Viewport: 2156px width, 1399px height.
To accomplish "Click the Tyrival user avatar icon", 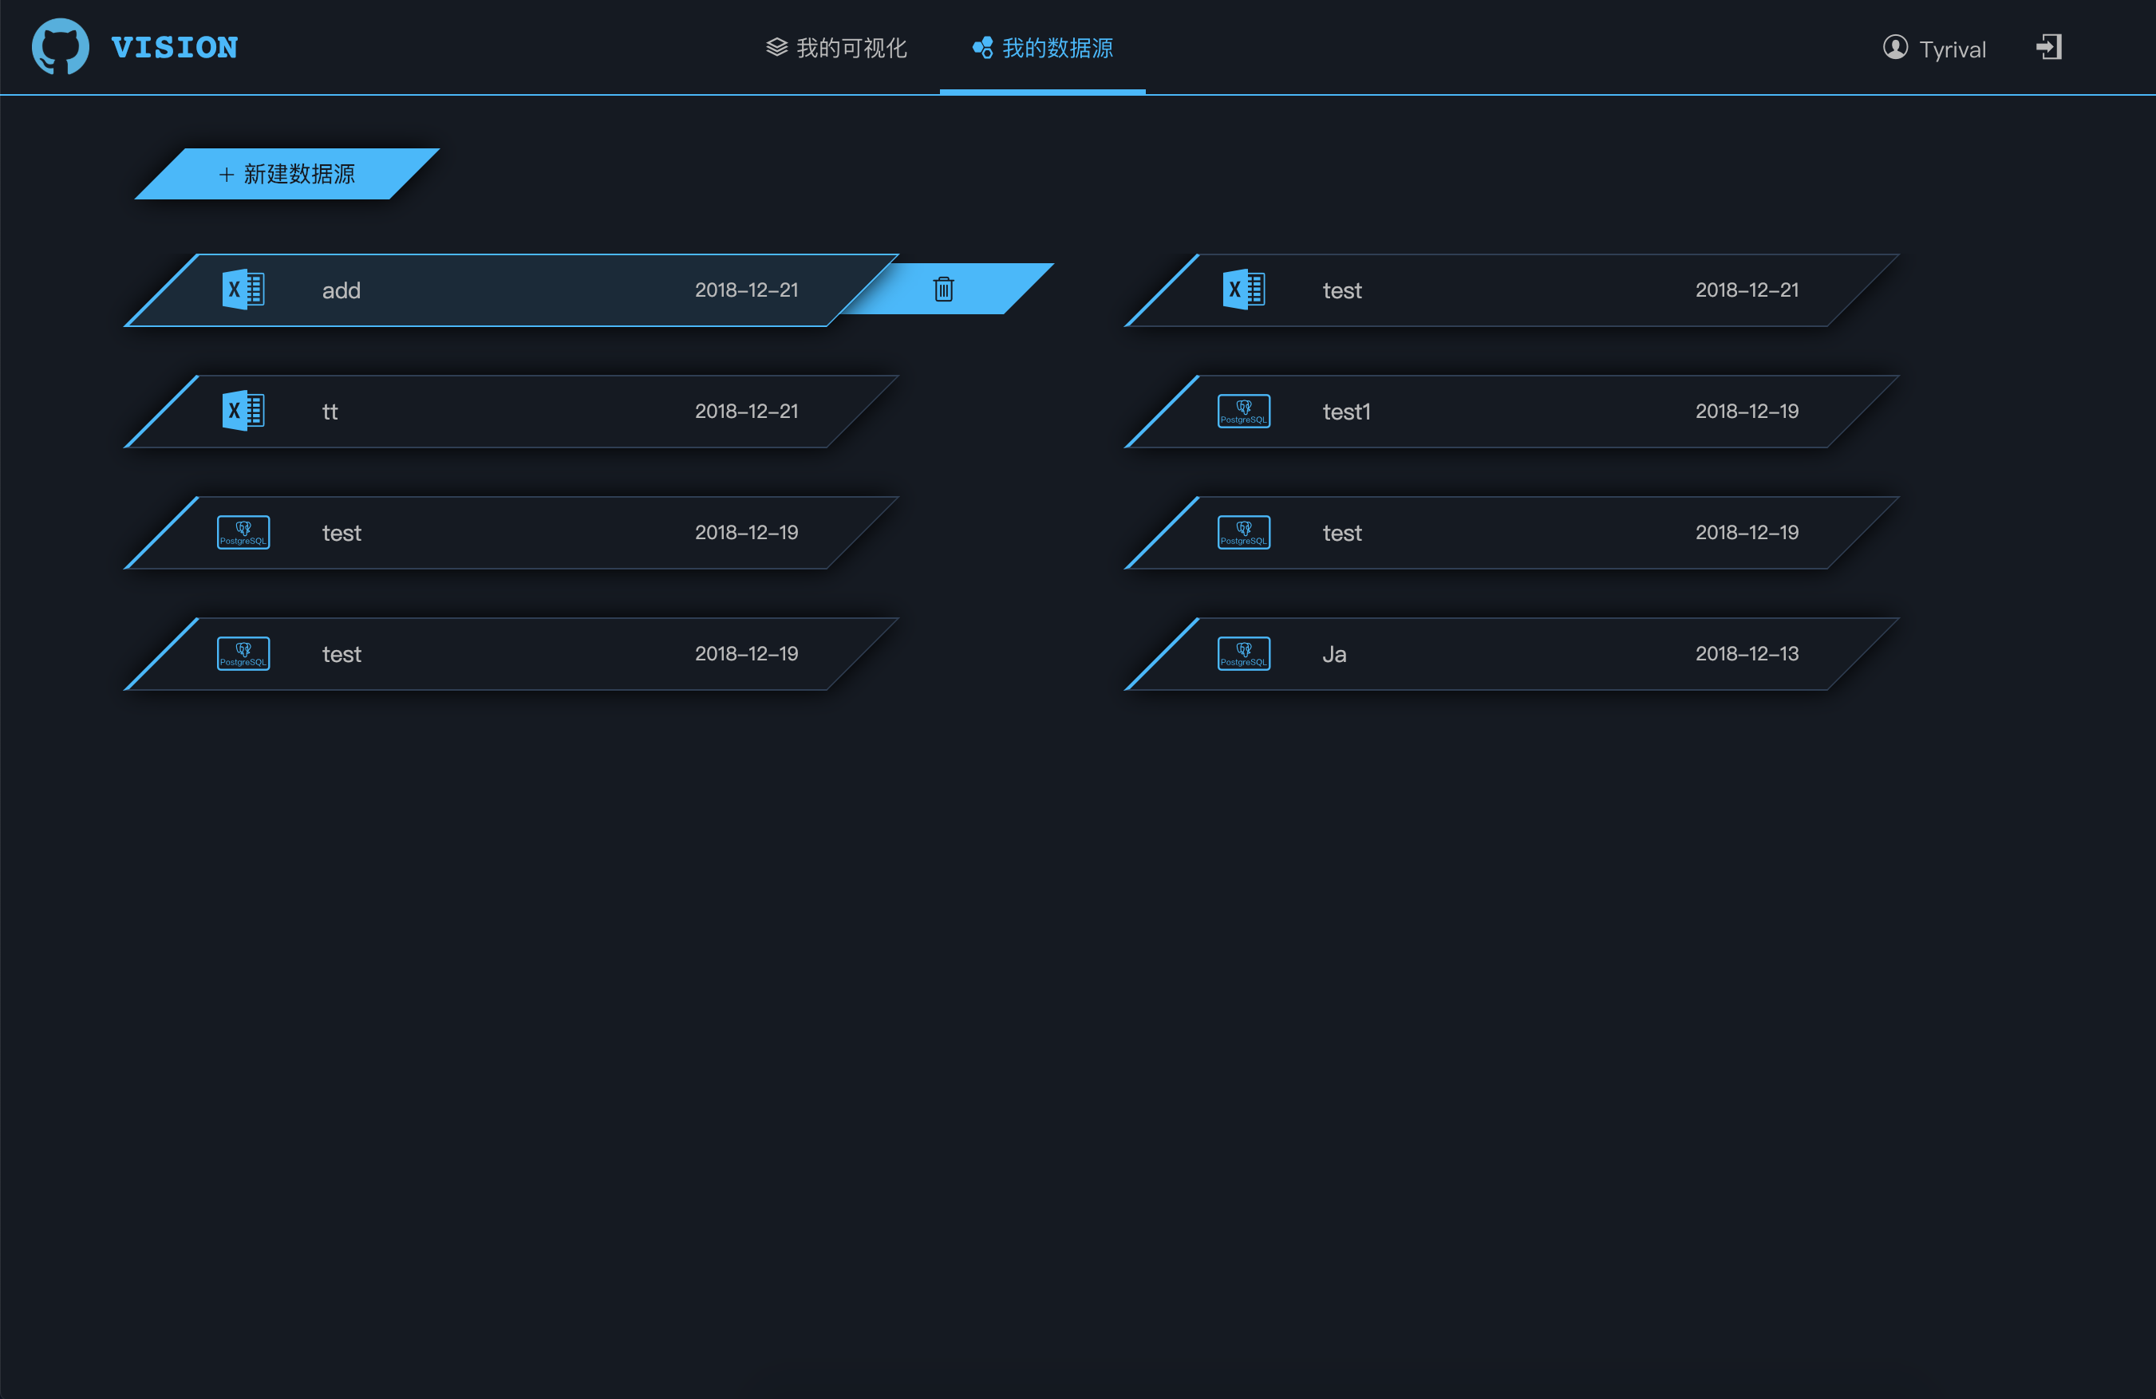I will pos(1895,47).
